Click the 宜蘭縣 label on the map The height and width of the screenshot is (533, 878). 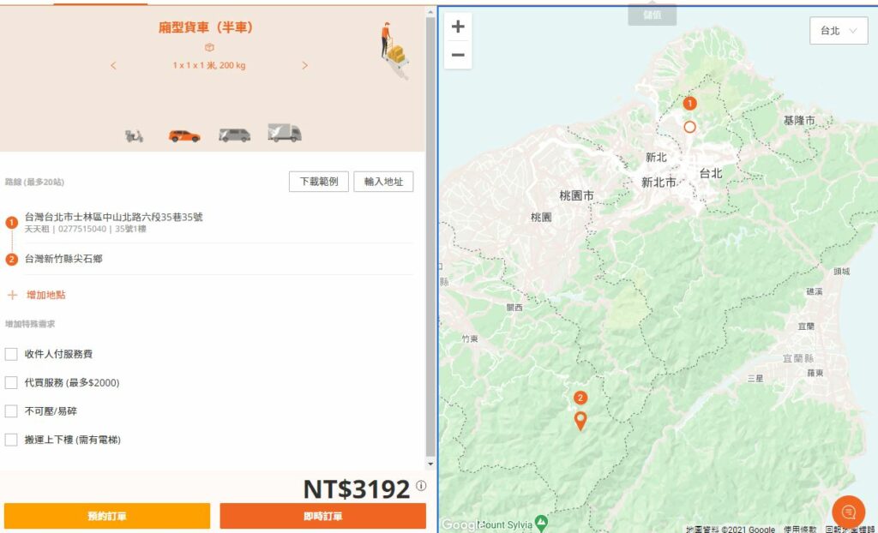pos(798,358)
